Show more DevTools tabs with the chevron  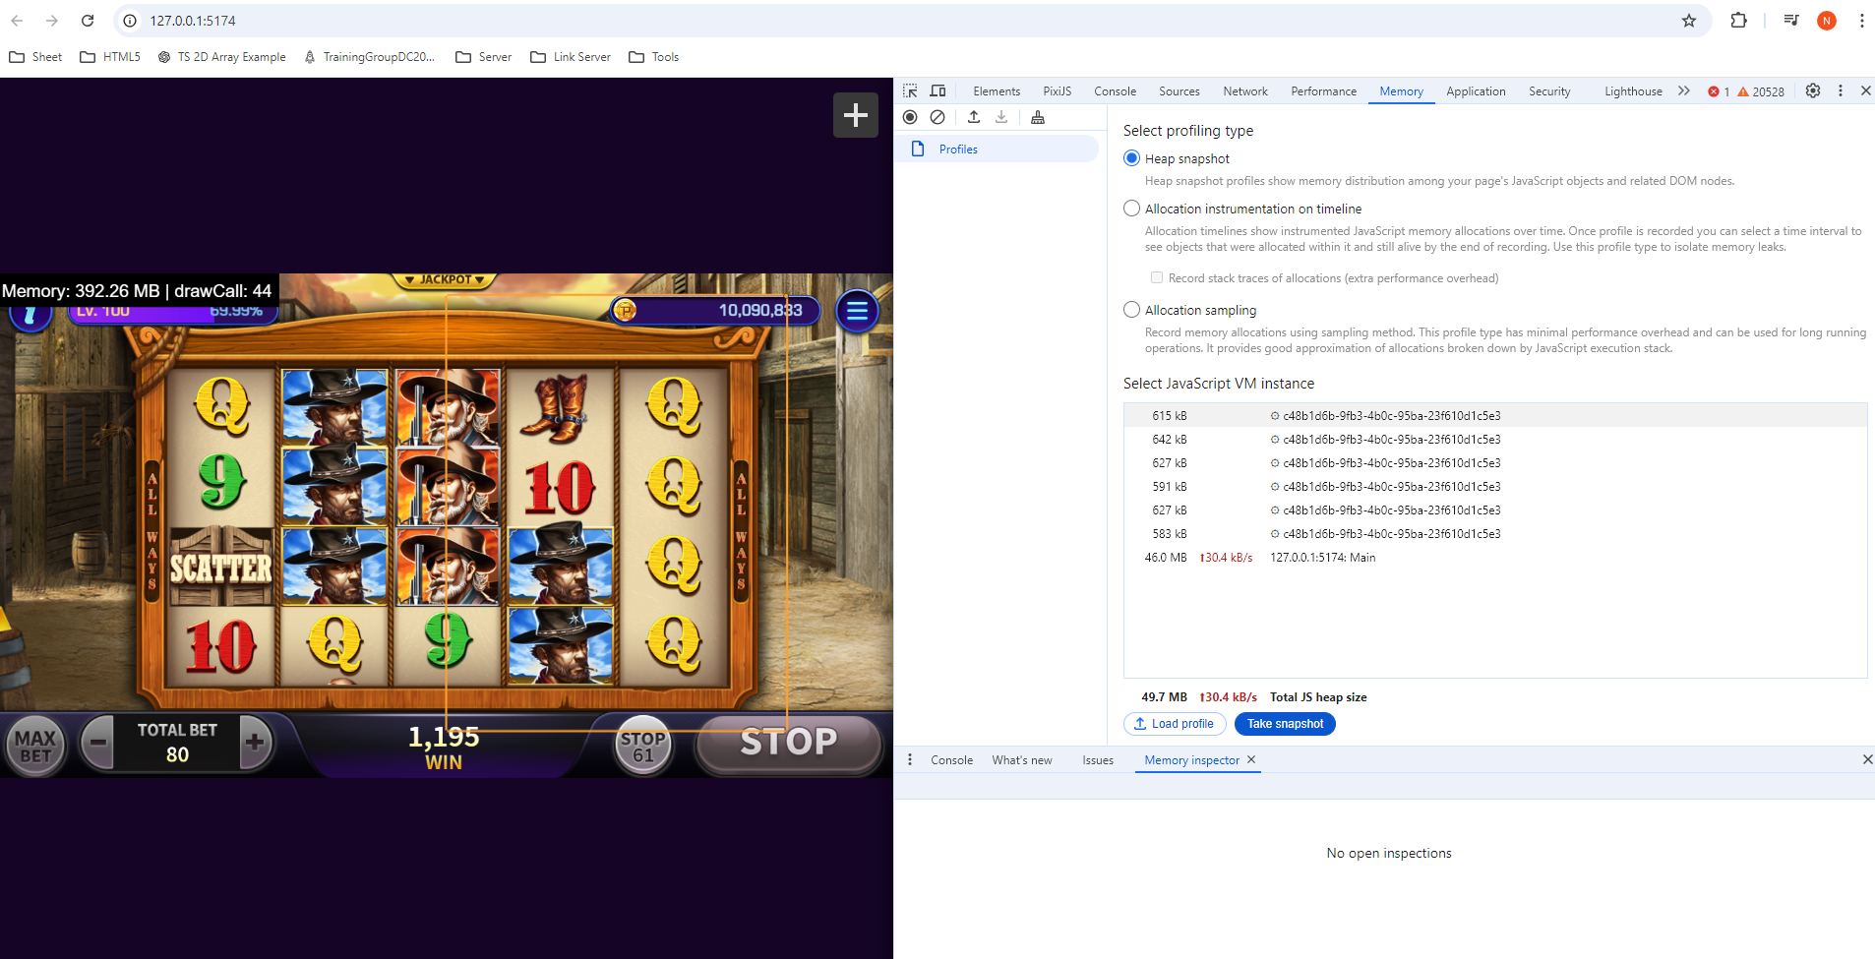click(1684, 90)
